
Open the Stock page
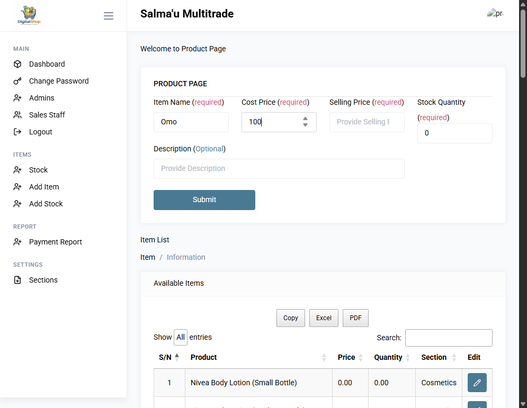(38, 170)
